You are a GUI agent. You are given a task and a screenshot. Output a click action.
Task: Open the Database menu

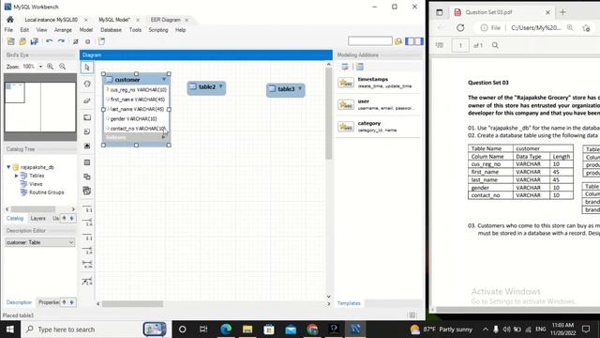click(x=111, y=30)
